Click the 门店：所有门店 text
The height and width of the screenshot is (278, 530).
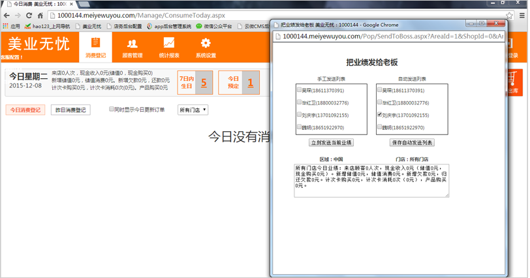tap(412, 159)
